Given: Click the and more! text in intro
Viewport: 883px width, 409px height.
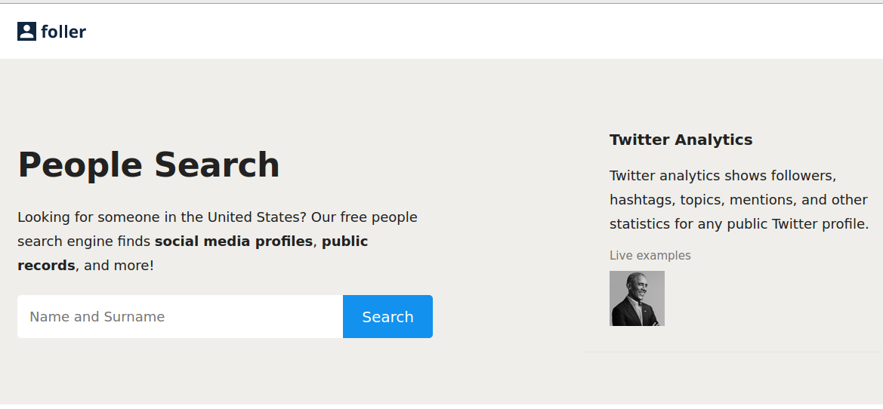Looking at the screenshot, I should [x=119, y=266].
